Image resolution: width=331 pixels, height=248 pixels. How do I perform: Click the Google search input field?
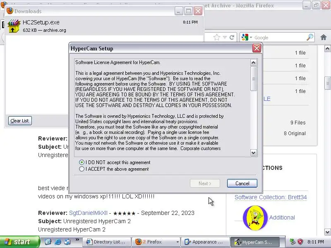(280, 38)
